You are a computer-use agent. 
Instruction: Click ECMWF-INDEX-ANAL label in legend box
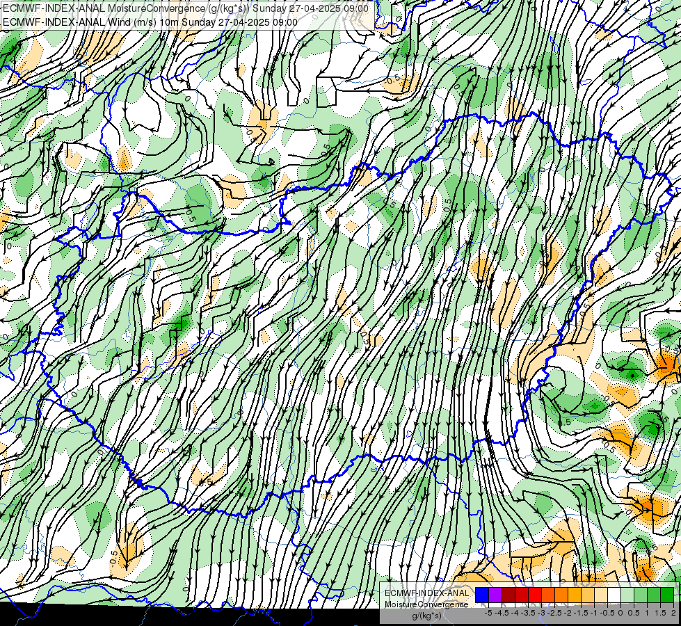click(426, 593)
